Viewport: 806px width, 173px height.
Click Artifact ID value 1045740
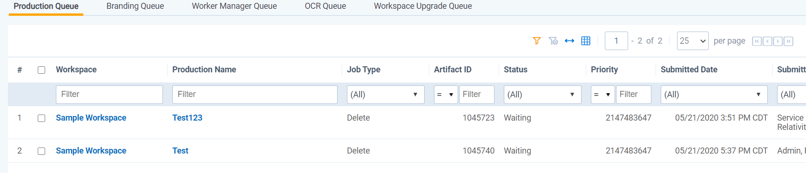coord(479,151)
